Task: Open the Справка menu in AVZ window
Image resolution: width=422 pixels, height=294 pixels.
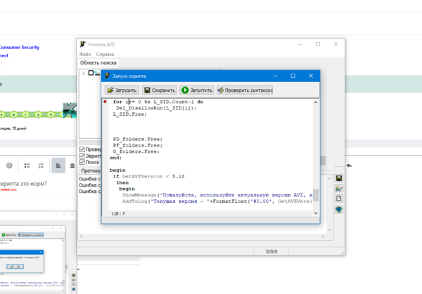Action: click(x=105, y=54)
